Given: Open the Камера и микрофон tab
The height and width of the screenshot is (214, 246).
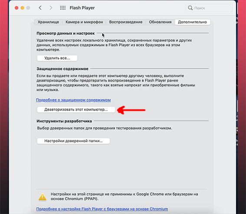Looking at the screenshot, I should pyautogui.click(x=84, y=22).
